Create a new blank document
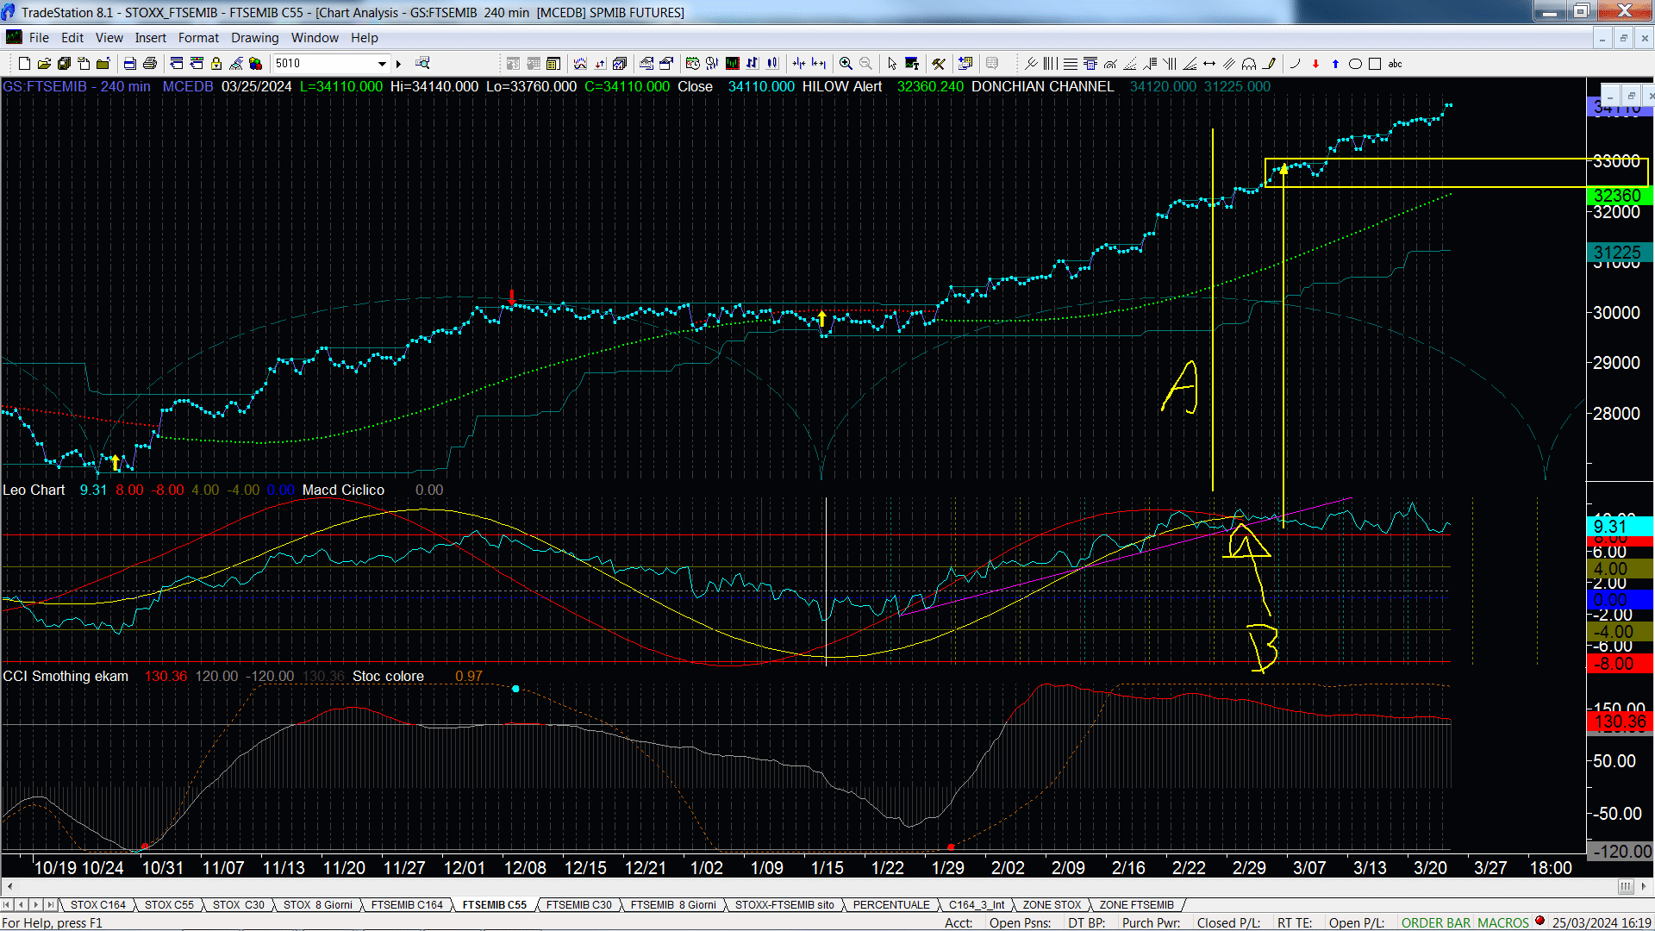The width and height of the screenshot is (1655, 931). (x=24, y=64)
